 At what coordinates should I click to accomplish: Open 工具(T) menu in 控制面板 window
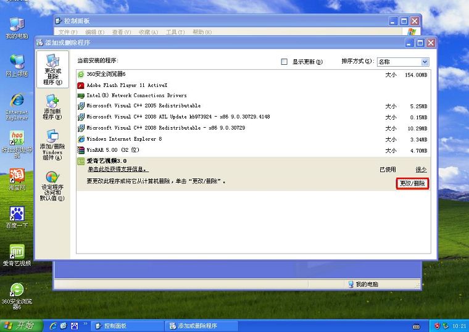[175, 32]
